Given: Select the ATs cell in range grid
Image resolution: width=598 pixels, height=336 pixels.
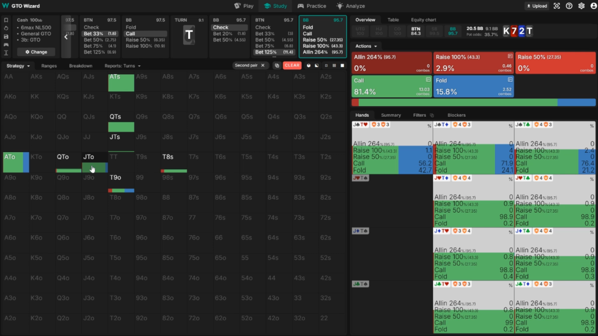Looking at the screenshot, I should point(121,82).
